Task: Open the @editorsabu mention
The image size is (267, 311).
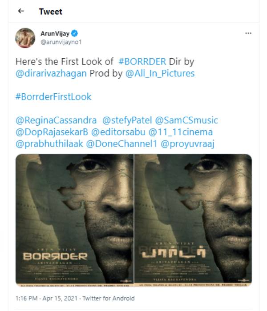Action: 118,132
